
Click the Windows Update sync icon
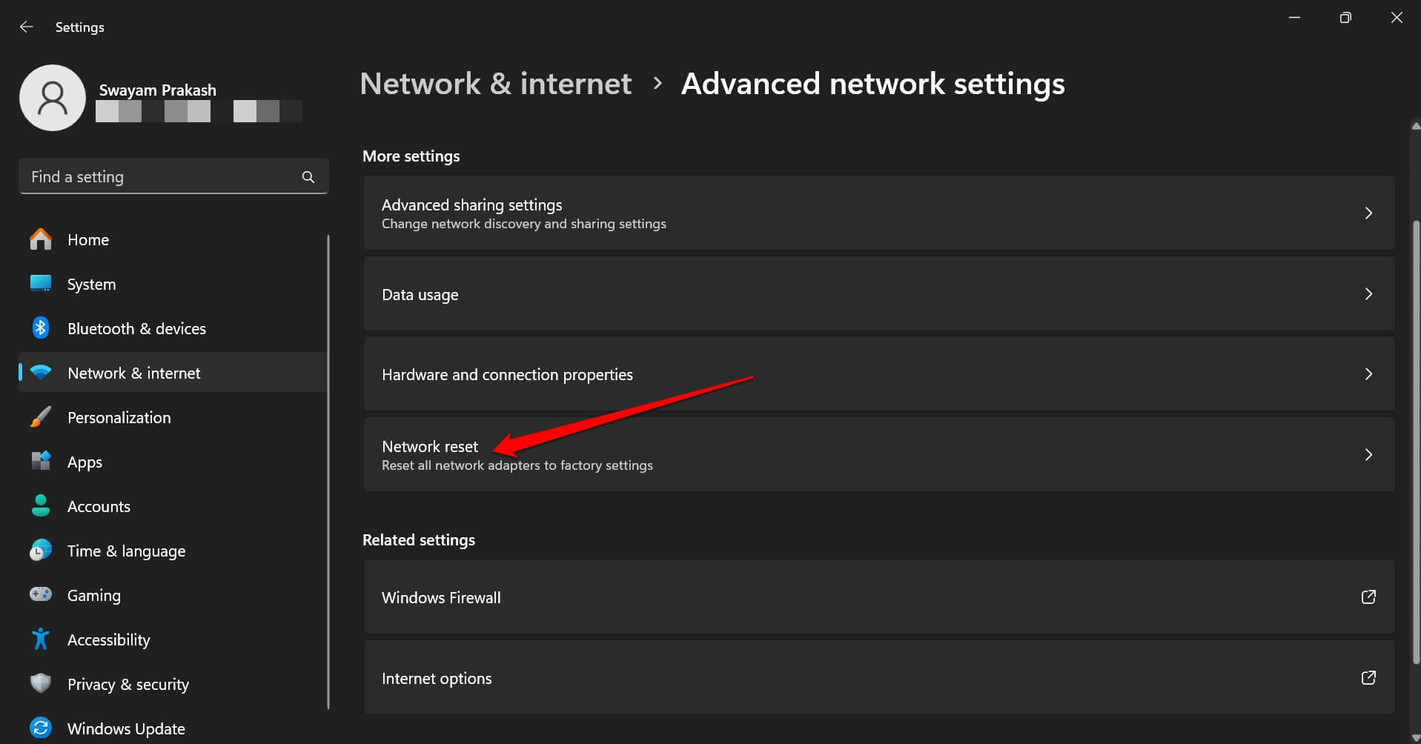pos(41,728)
